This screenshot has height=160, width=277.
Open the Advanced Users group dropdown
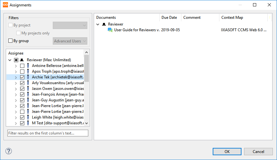click(x=70, y=41)
